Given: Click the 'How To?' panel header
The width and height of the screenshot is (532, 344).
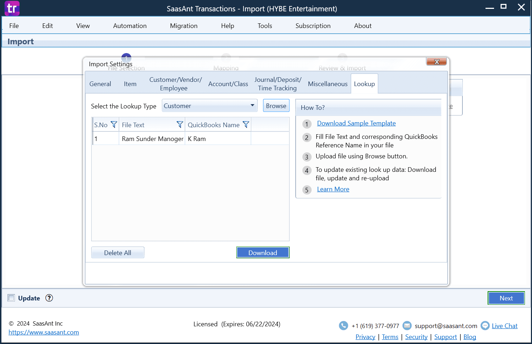Looking at the screenshot, I should click(368, 107).
